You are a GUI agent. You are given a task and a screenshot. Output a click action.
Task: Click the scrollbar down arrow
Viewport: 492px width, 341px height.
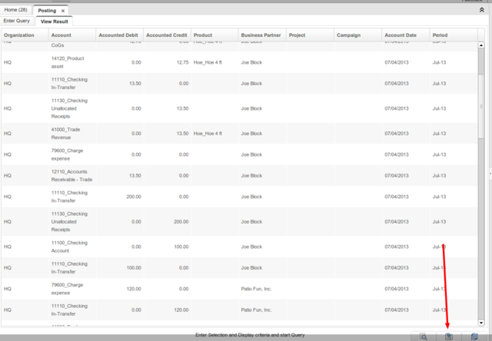pos(481,322)
